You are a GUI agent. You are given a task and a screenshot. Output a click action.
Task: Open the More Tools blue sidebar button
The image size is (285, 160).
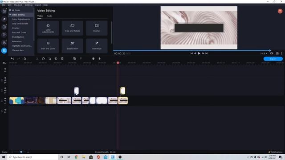[x=4, y=51]
